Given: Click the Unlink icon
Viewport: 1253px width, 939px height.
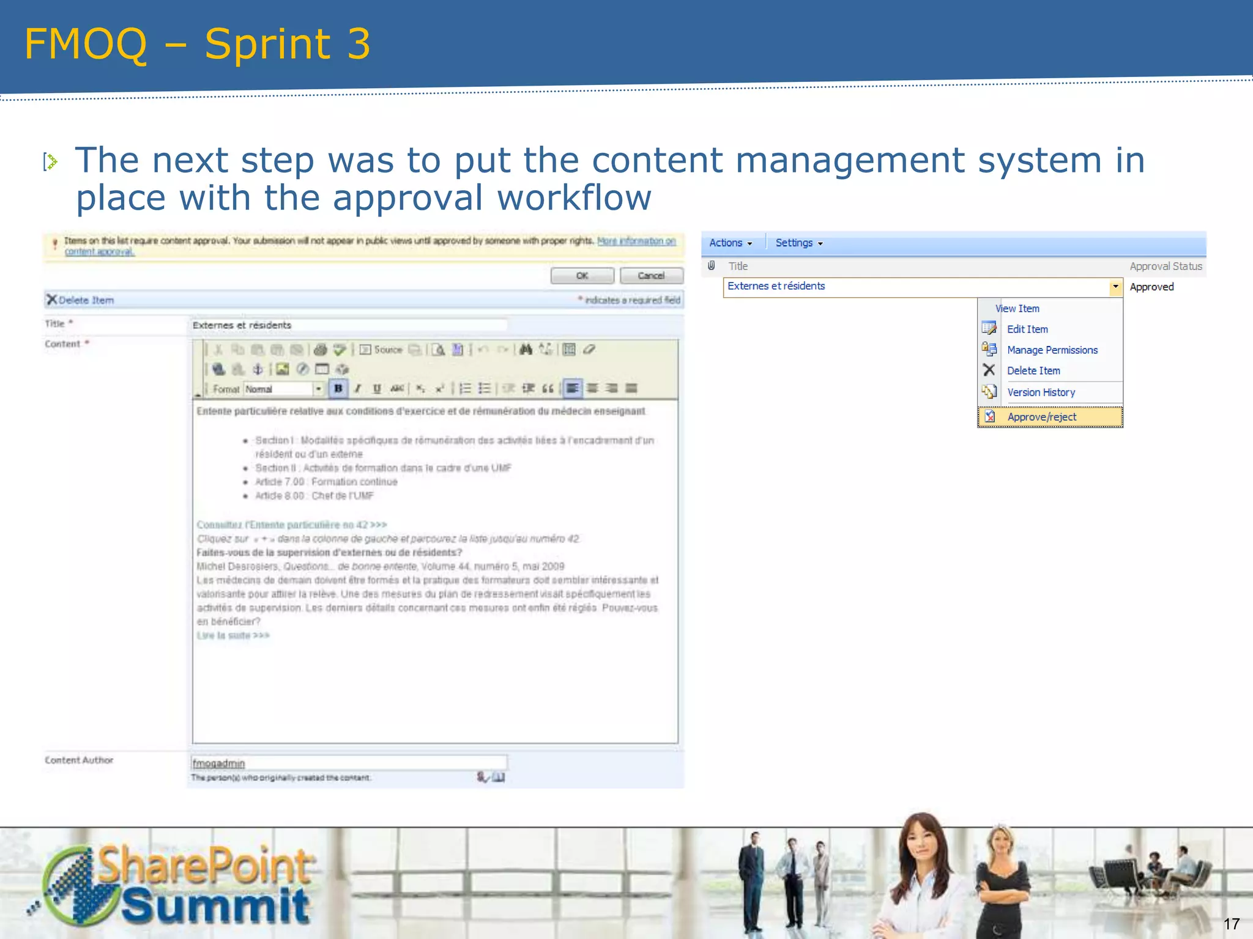Looking at the screenshot, I should coord(238,369).
